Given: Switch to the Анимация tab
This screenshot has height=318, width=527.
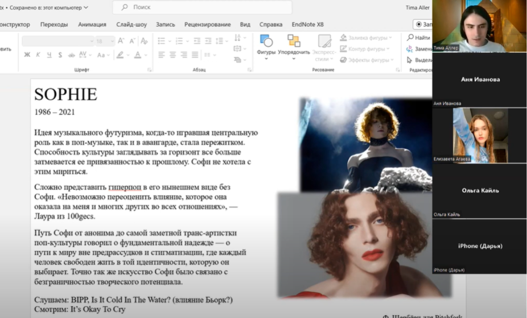Looking at the screenshot, I should [92, 24].
